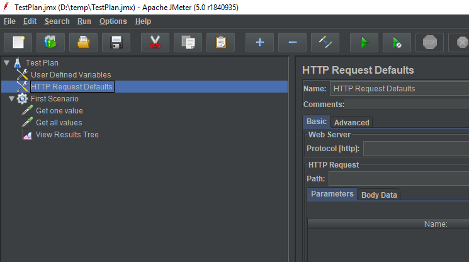Select User Defined Variables node

(x=71, y=75)
